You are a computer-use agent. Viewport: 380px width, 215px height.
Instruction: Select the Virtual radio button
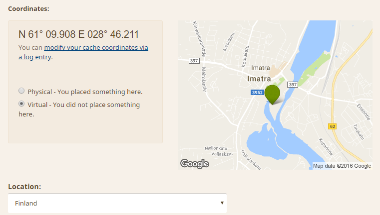21,104
